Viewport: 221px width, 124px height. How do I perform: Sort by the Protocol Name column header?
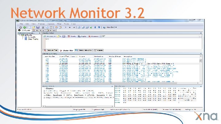tap(115, 57)
